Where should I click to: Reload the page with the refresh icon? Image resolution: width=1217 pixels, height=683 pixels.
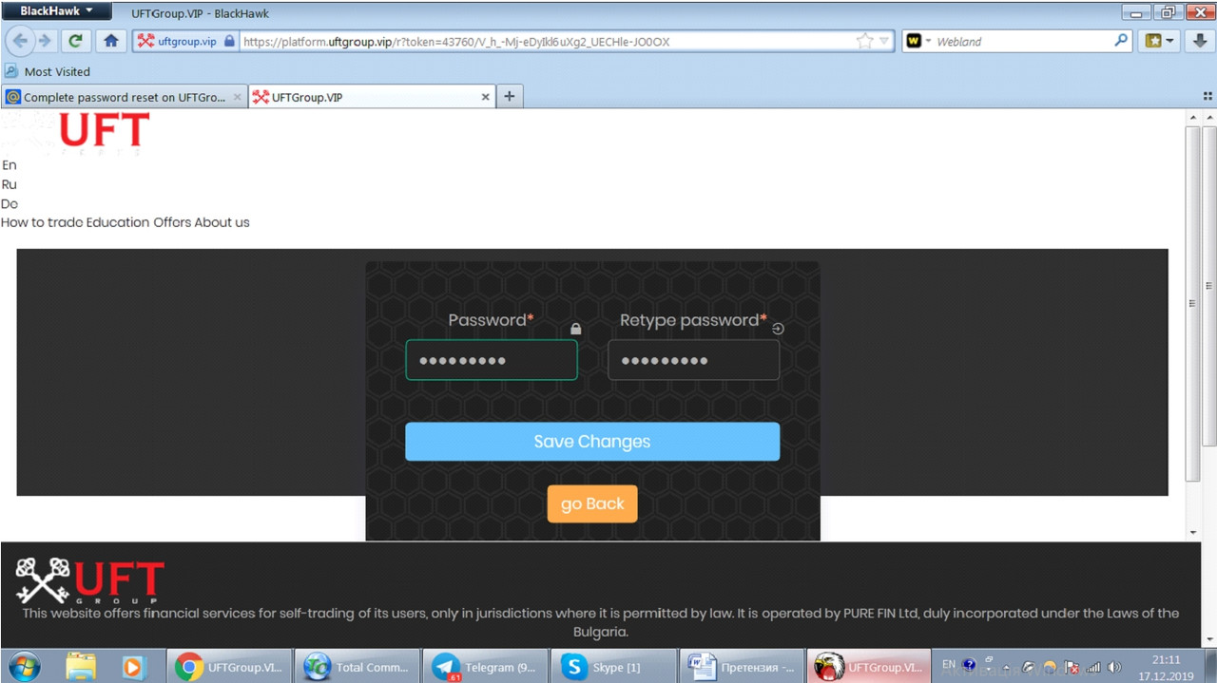tap(76, 41)
